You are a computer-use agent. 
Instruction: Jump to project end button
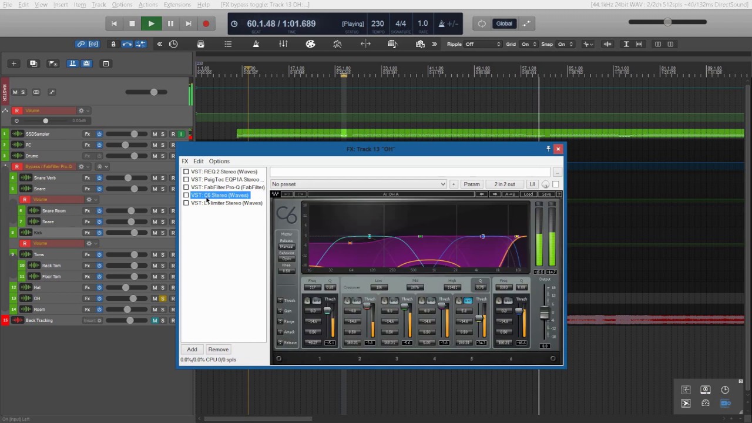pos(188,23)
